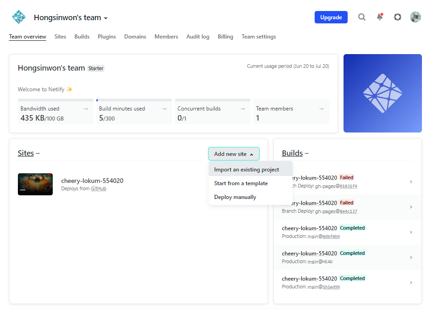Click the Team members count card
The image size is (427, 309).
click(x=291, y=111)
